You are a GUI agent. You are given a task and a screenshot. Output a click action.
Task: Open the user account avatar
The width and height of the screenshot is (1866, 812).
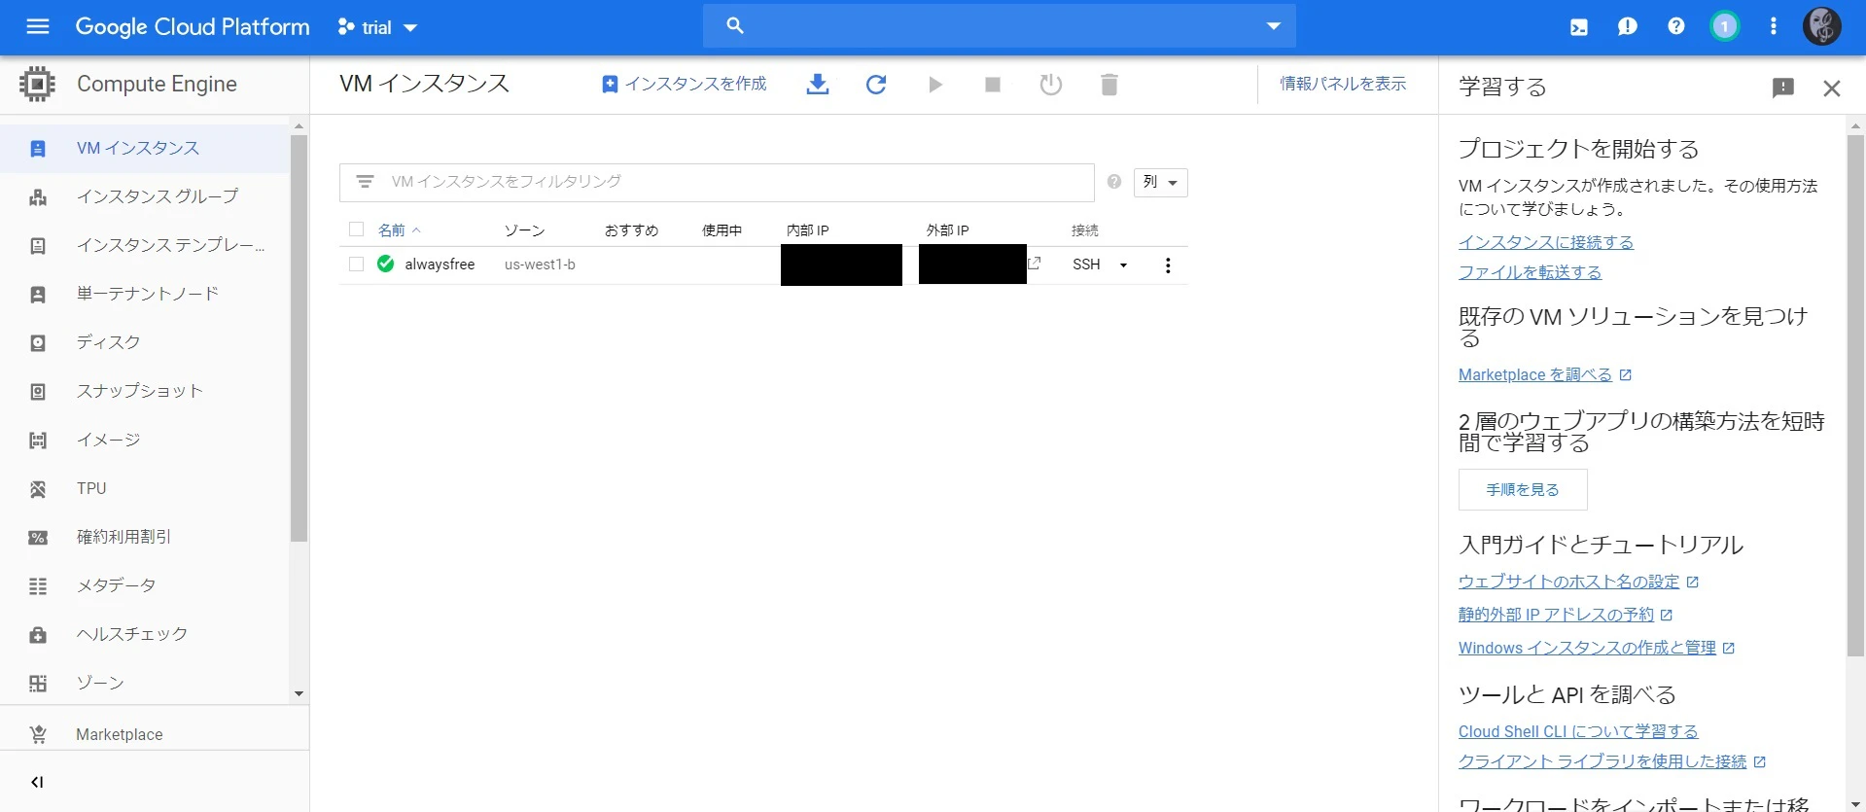tap(1821, 26)
